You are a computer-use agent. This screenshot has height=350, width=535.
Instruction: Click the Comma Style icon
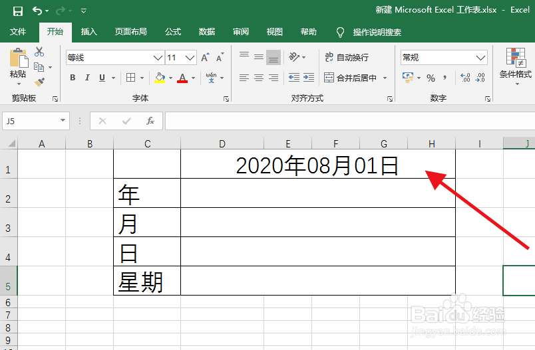(445, 78)
